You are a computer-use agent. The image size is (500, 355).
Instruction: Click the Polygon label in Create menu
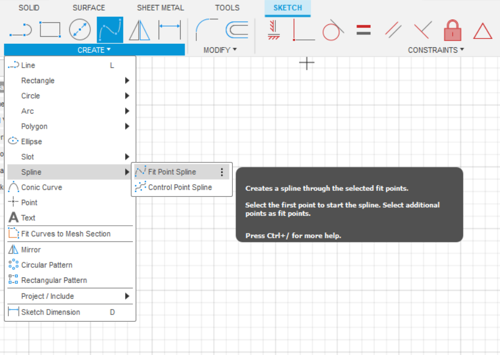34,126
